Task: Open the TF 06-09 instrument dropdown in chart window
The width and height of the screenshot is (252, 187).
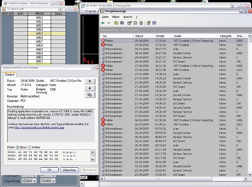Action: coord(98,11)
